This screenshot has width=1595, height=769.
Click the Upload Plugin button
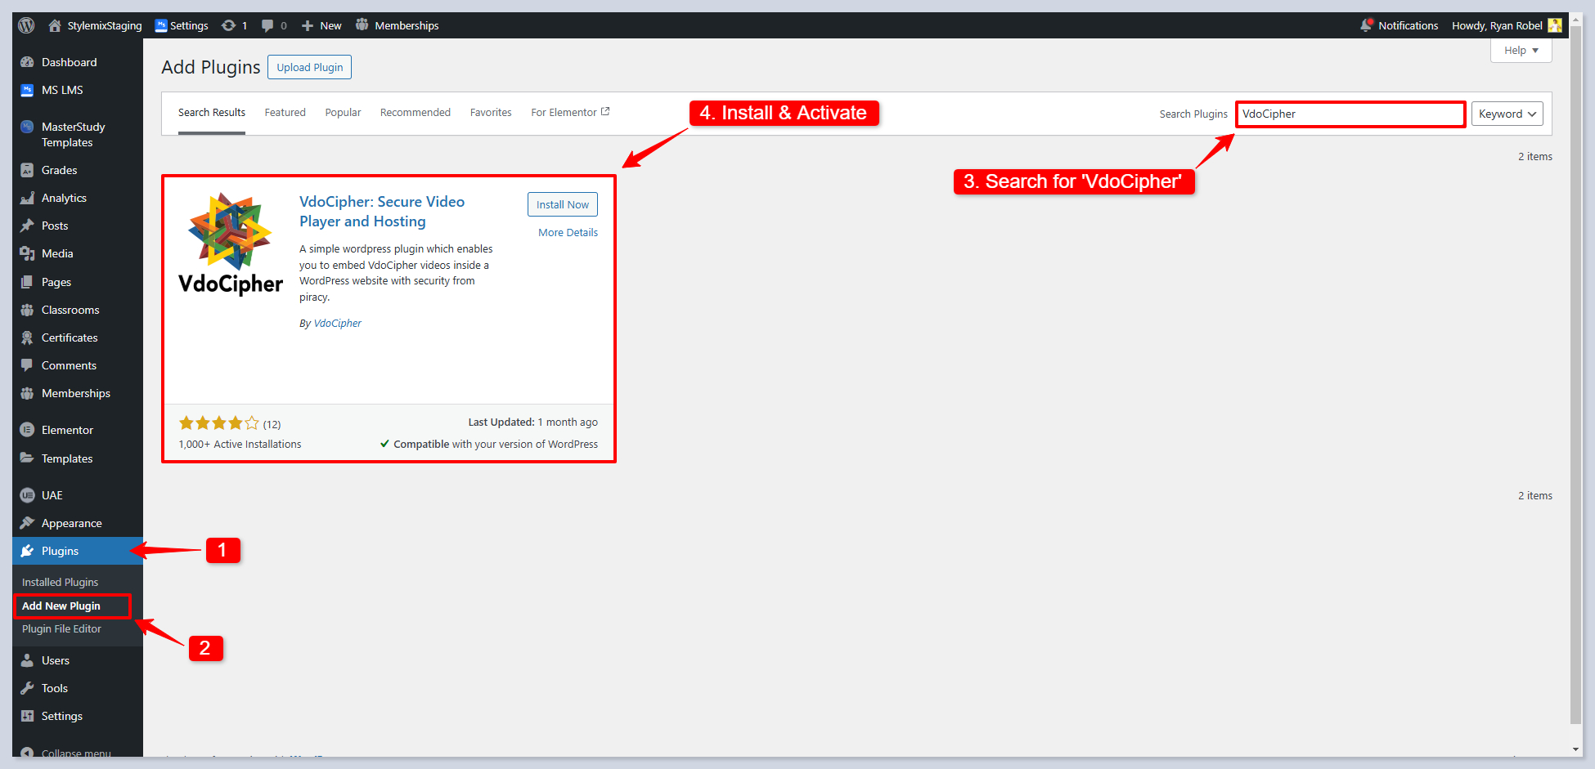tap(309, 67)
